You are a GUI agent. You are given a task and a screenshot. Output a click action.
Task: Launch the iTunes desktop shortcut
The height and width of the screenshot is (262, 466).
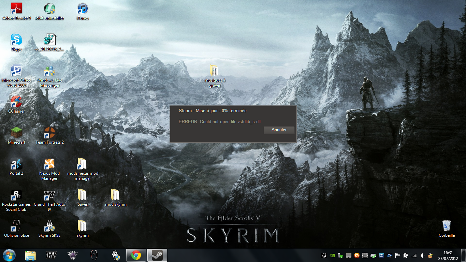(83, 12)
